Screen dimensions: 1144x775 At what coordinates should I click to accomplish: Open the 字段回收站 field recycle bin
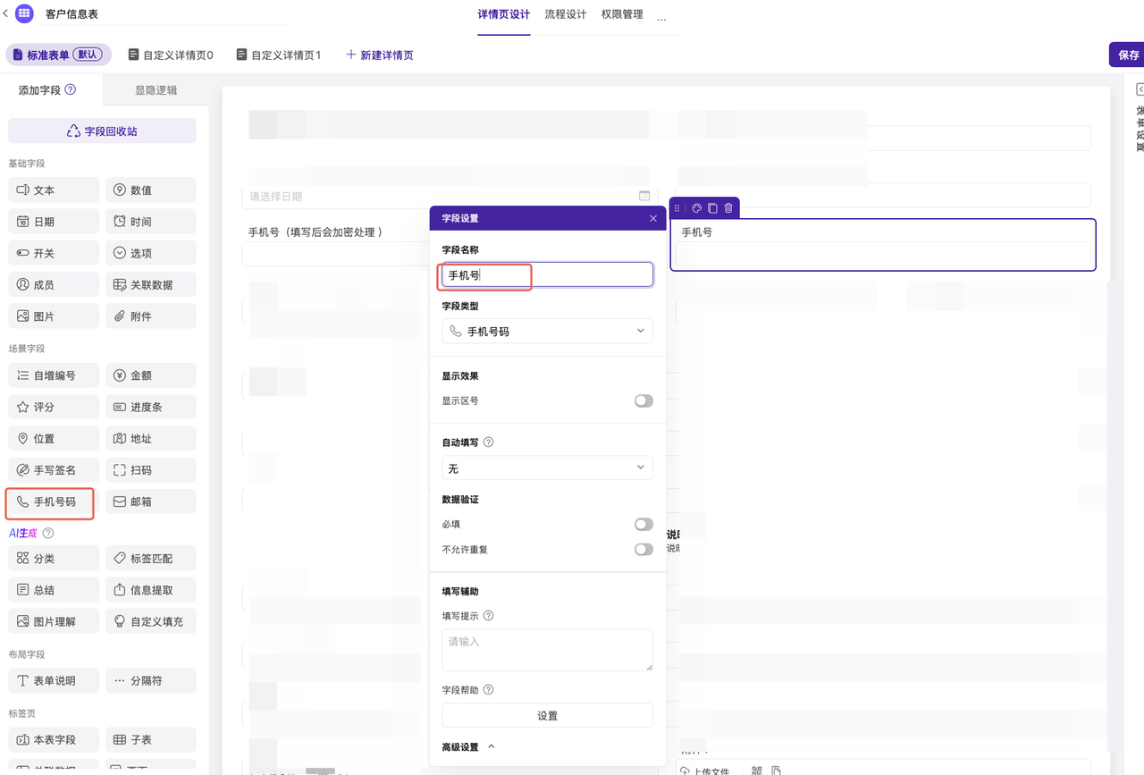pos(102,131)
